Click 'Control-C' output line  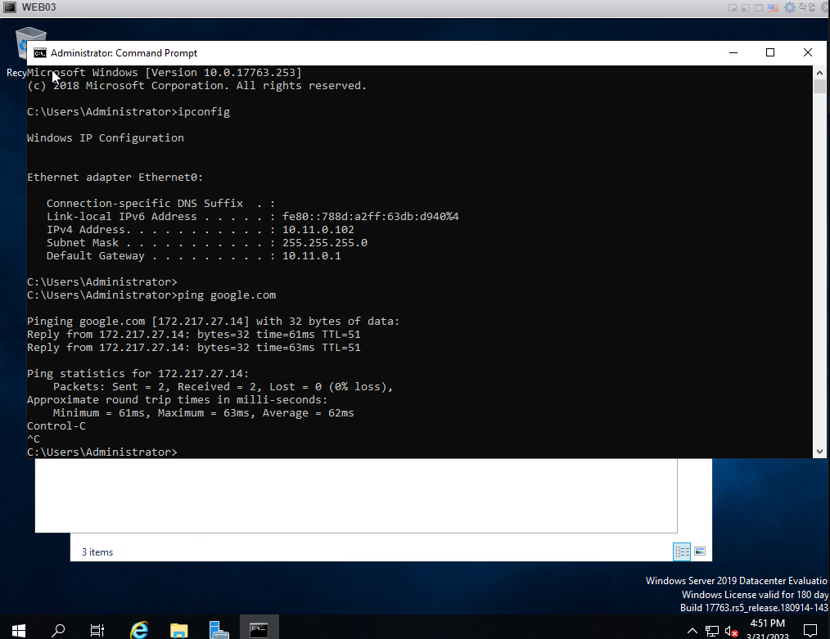point(56,425)
